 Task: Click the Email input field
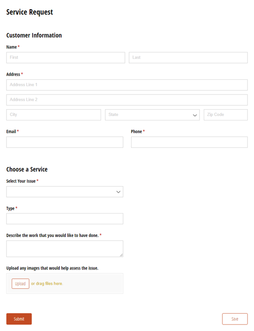click(65, 142)
